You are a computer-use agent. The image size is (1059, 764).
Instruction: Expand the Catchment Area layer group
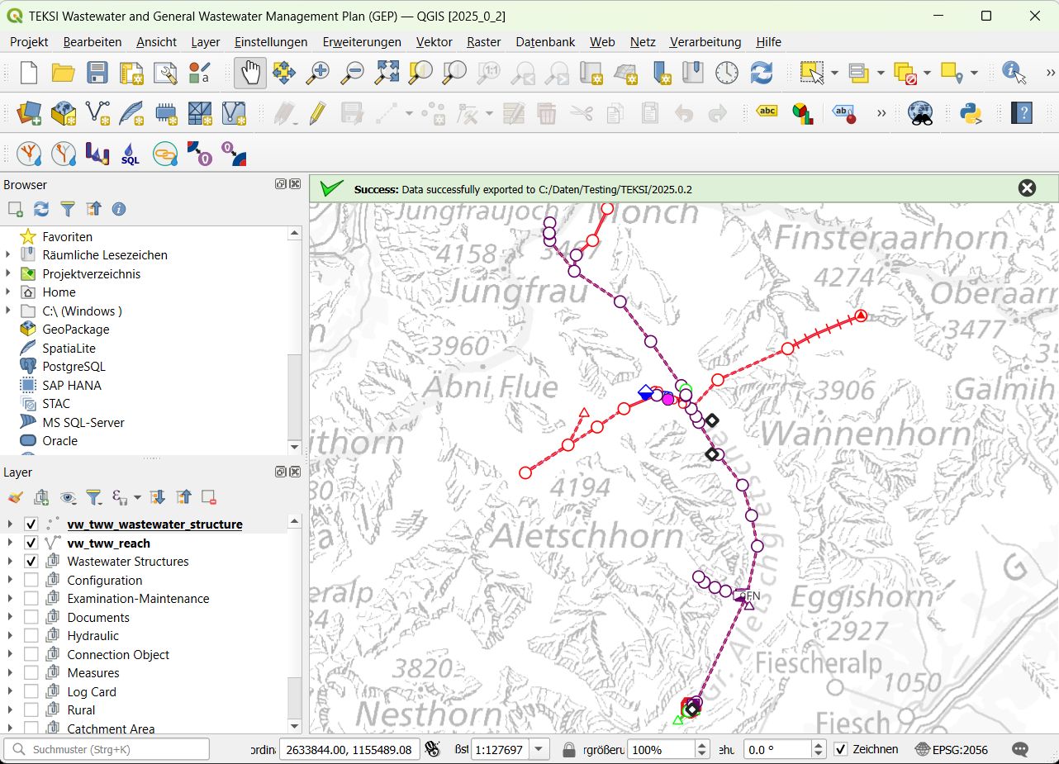click(10, 728)
